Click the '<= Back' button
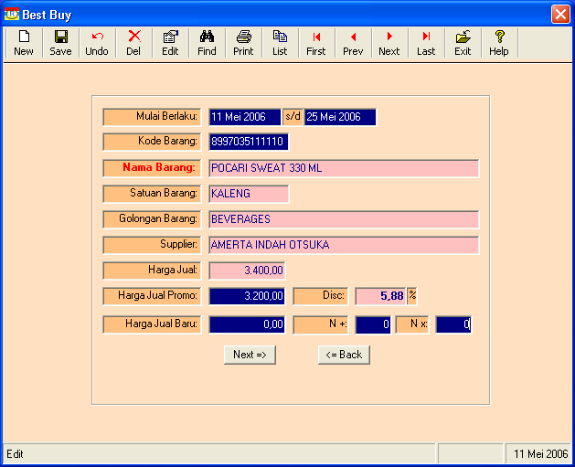575x467 pixels. click(x=344, y=355)
